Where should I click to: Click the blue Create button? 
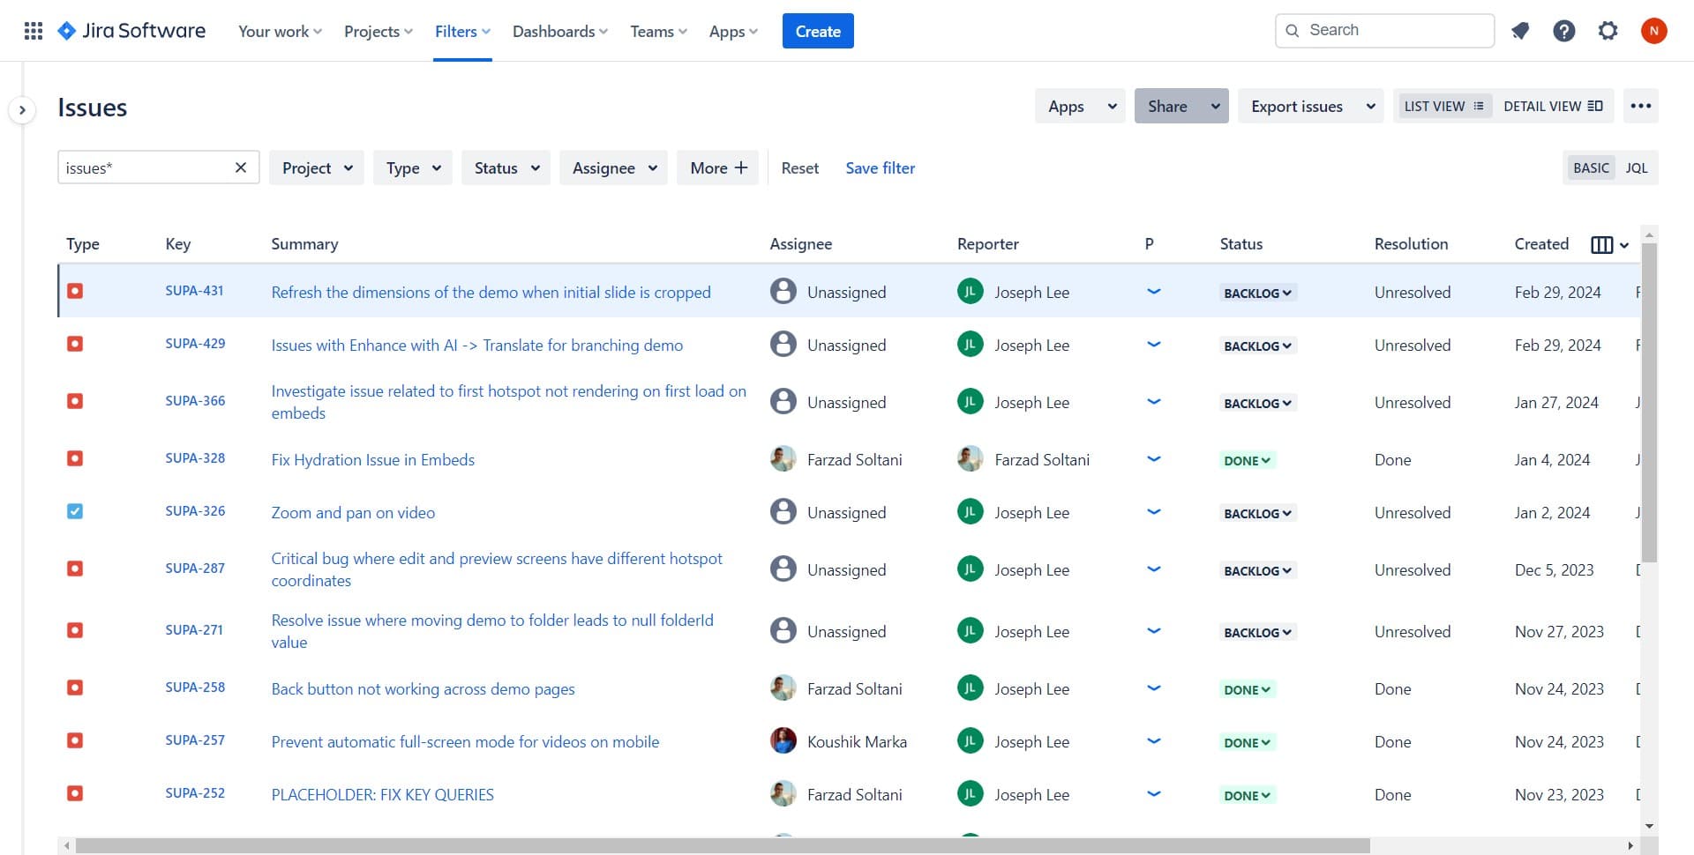point(817,31)
